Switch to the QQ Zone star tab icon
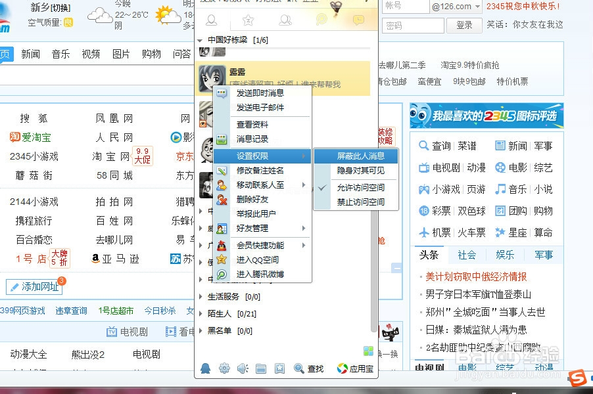The height and width of the screenshot is (394, 593). [248, 20]
